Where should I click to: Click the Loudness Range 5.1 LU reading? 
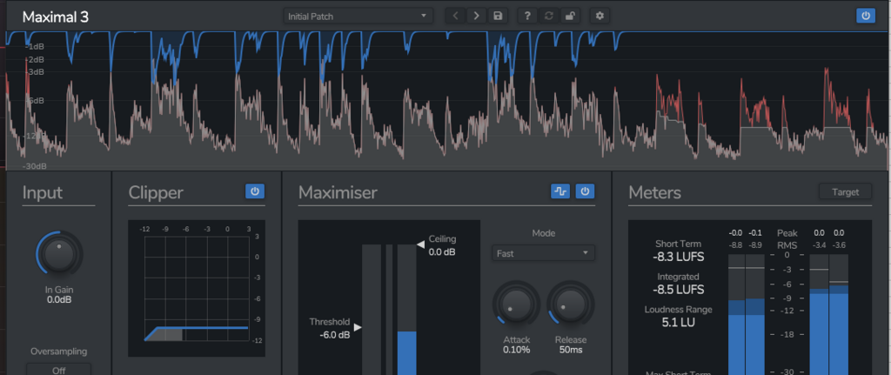[678, 323]
